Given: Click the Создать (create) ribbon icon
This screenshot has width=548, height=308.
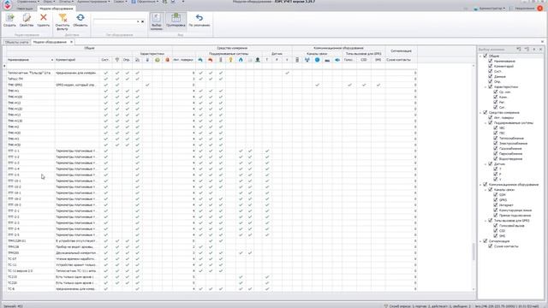Looking at the screenshot, I should (9, 18).
